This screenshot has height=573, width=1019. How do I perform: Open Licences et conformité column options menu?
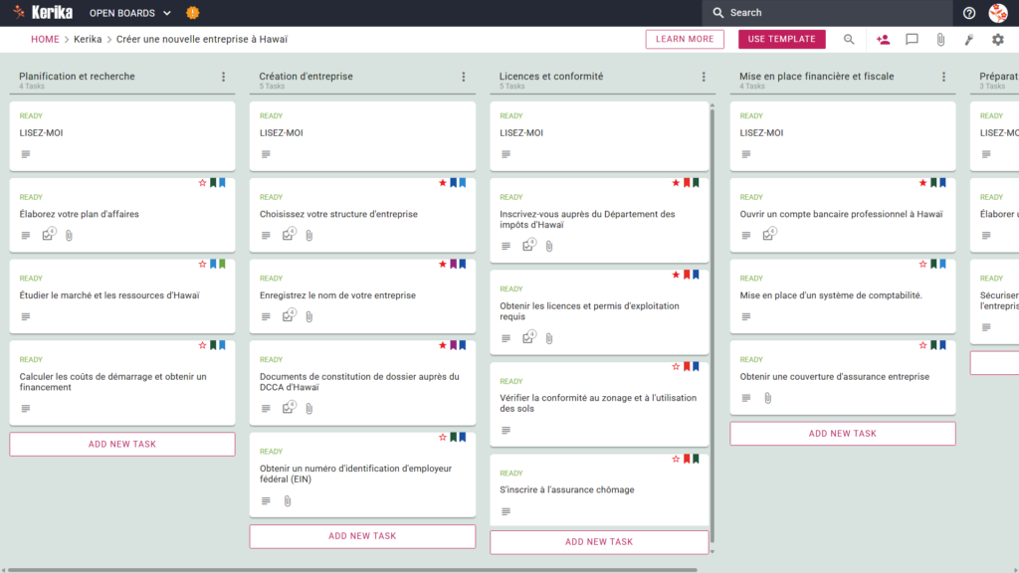coord(704,77)
